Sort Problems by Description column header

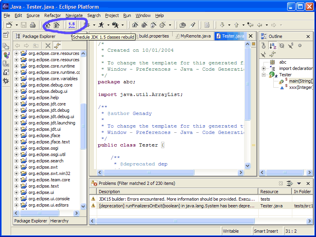(177, 192)
